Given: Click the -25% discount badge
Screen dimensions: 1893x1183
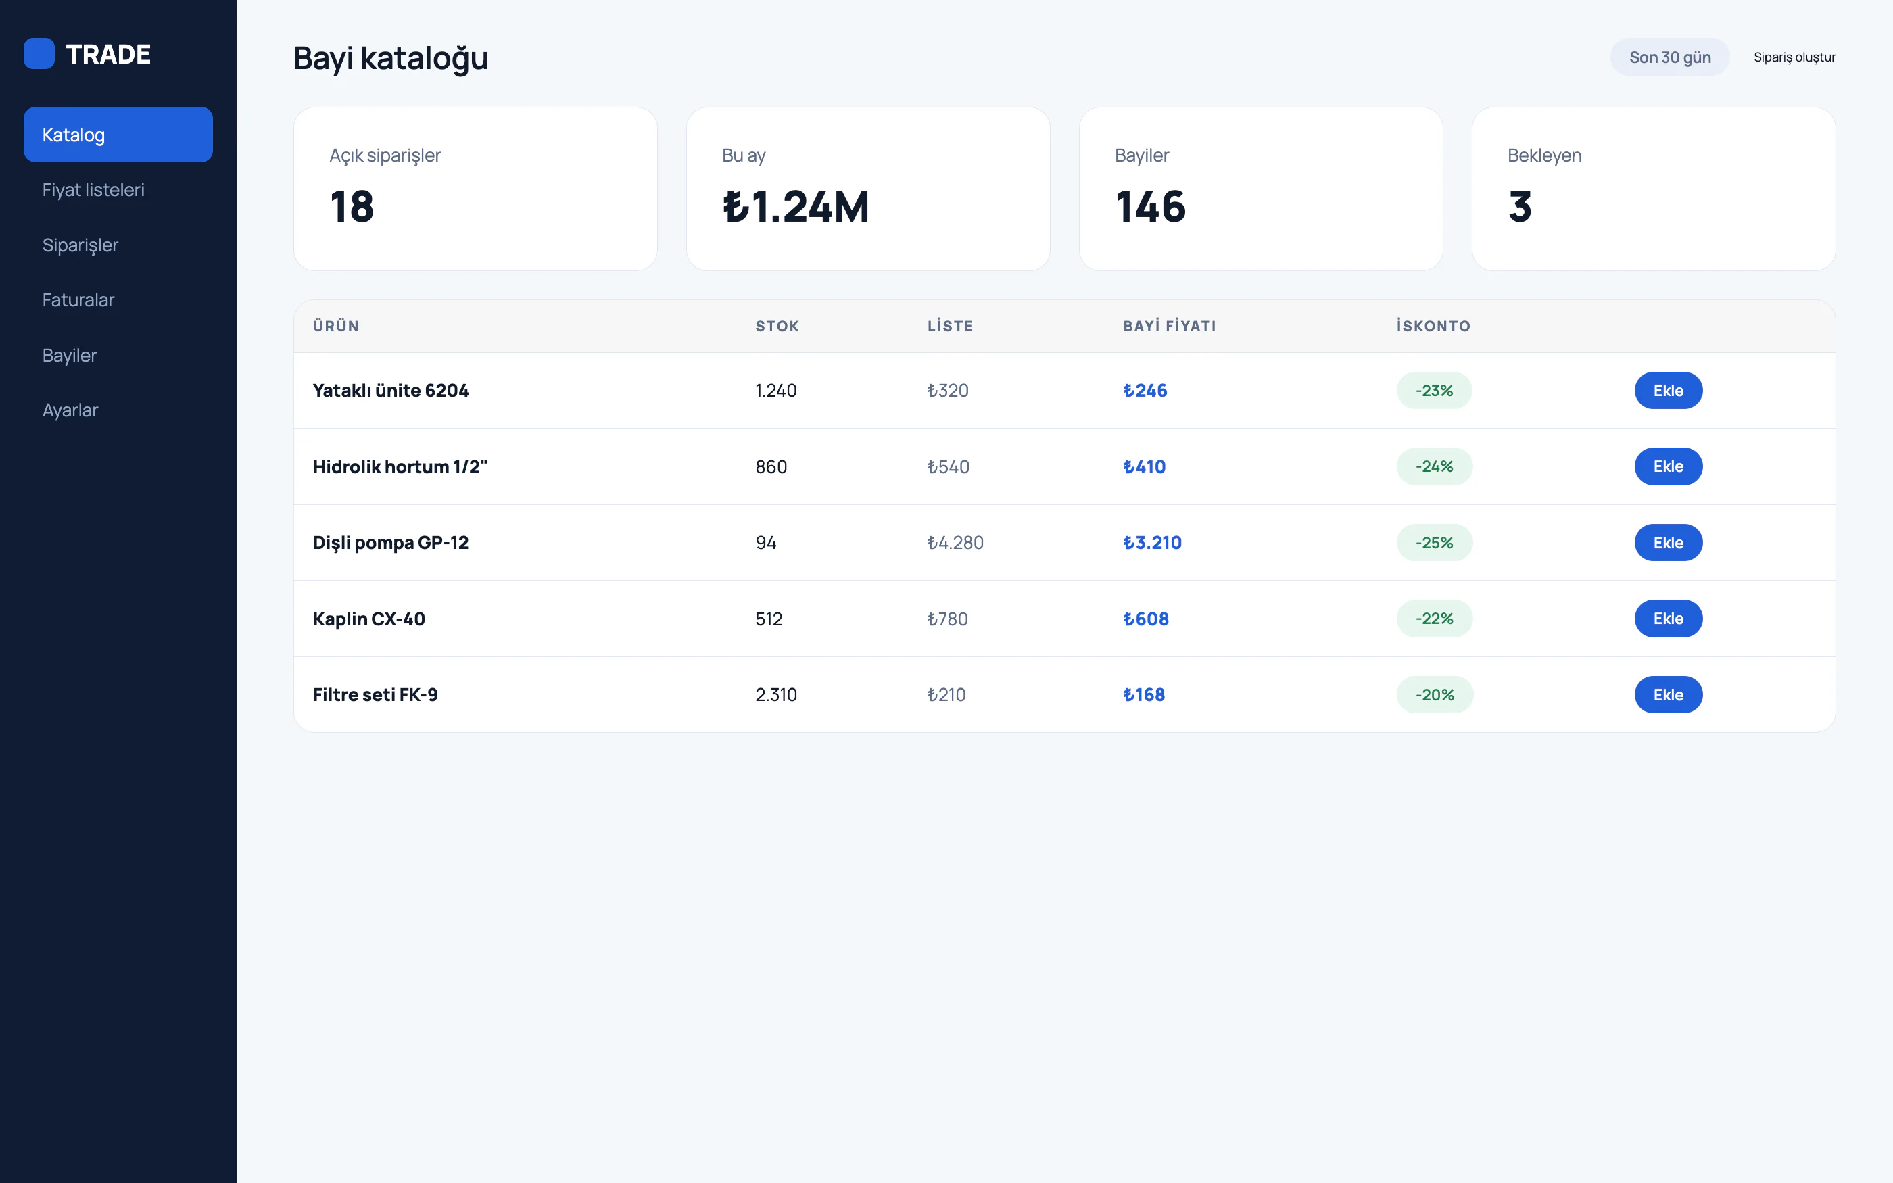Looking at the screenshot, I should coord(1434,542).
